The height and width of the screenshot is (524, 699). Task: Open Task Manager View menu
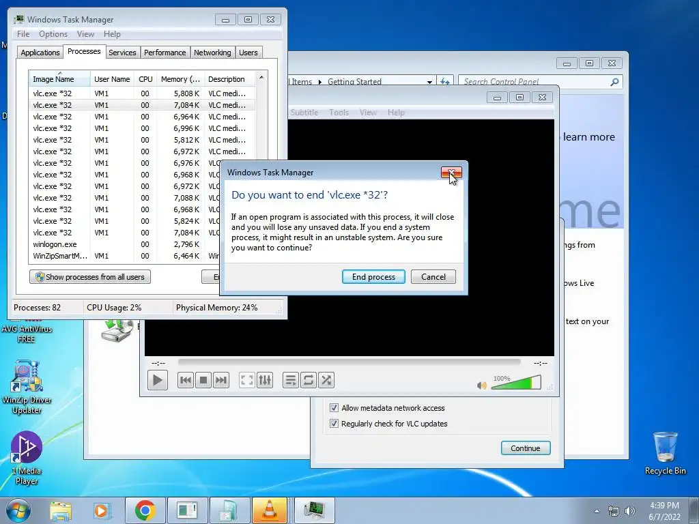85,34
